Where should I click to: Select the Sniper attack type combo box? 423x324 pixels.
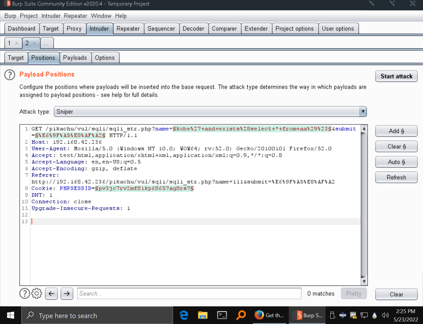[x=210, y=112]
